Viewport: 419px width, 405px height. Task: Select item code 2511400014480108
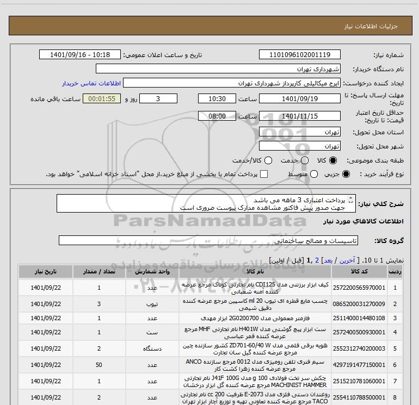[x=359, y=318]
